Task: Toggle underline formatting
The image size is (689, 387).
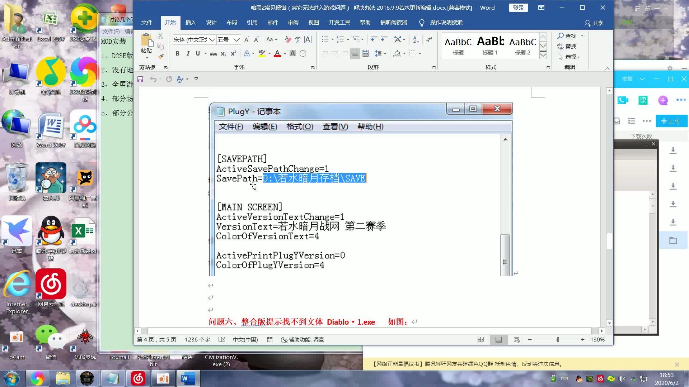Action: [x=198, y=53]
